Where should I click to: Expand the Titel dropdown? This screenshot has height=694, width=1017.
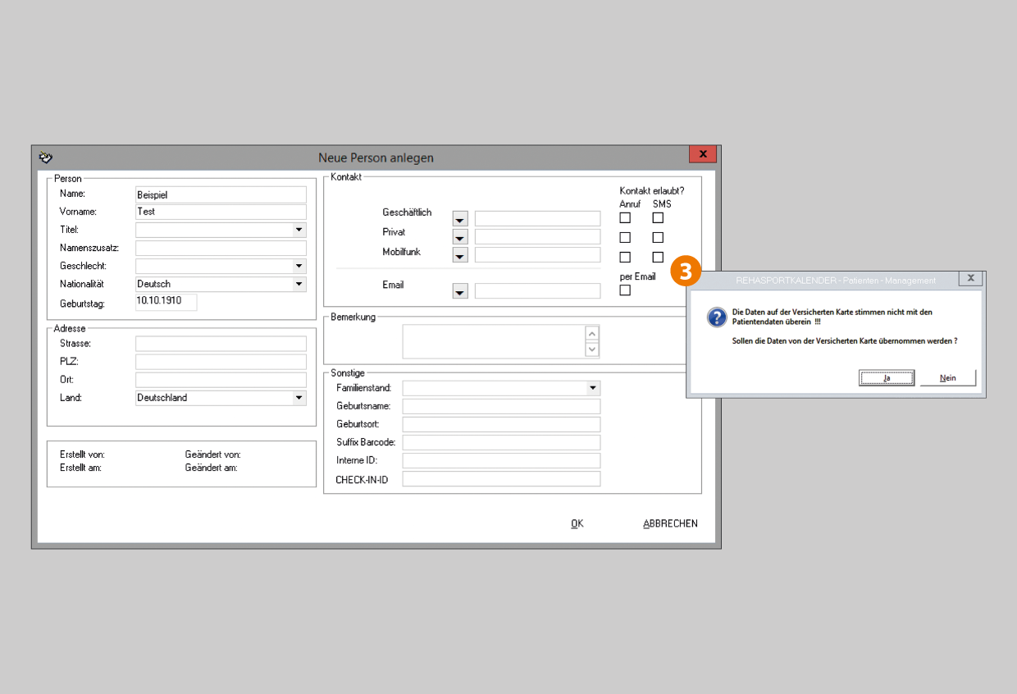299,231
